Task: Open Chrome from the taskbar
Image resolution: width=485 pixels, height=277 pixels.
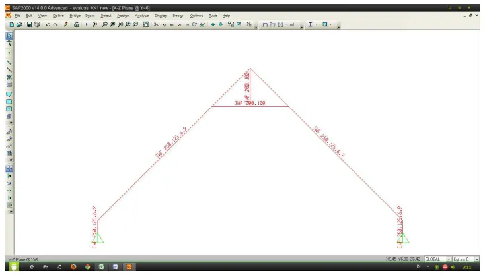Action: coord(87,267)
